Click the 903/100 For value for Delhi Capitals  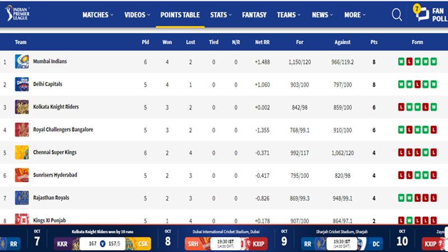point(300,85)
